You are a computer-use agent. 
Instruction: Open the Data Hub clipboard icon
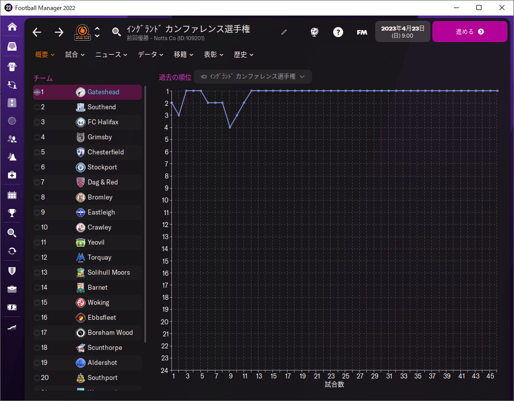[12, 103]
